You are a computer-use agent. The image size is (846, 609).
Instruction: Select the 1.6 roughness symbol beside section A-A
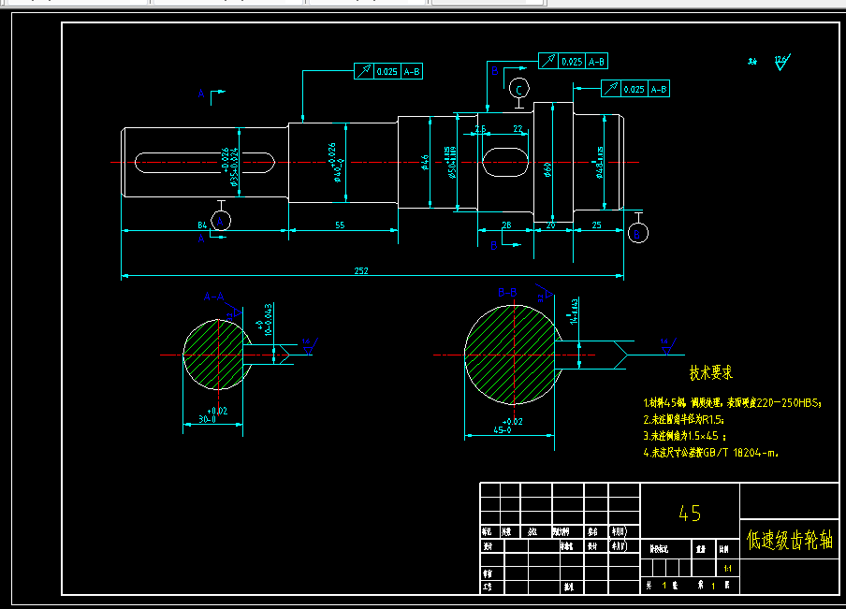pyautogui.click(x=309, y=346)
